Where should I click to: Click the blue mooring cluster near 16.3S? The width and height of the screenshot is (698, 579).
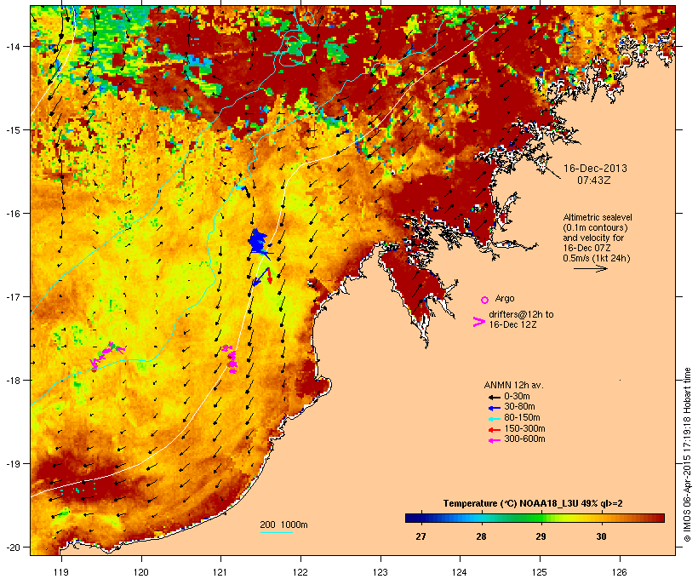click(259, 243)
